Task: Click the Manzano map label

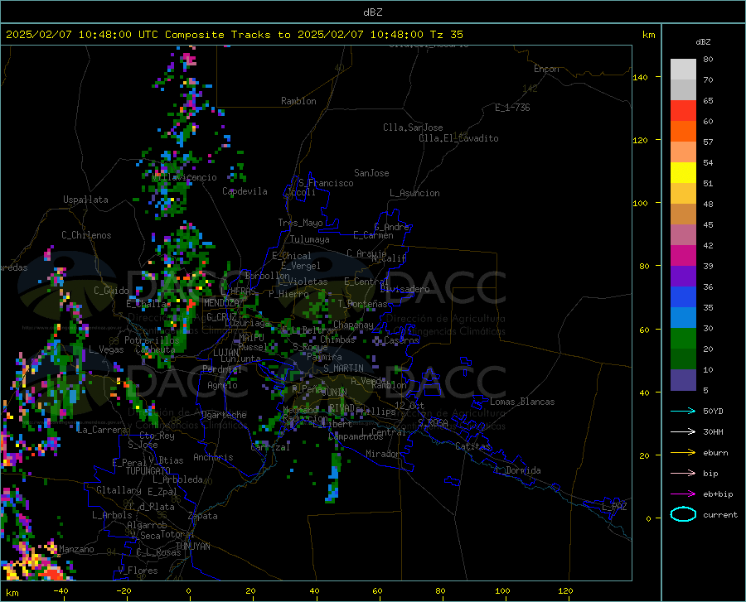Action: point(76,549)
